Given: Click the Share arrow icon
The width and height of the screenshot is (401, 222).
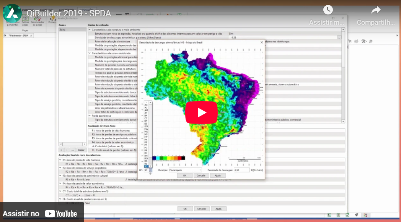Looking at the screenshot, I should point(376,10).
